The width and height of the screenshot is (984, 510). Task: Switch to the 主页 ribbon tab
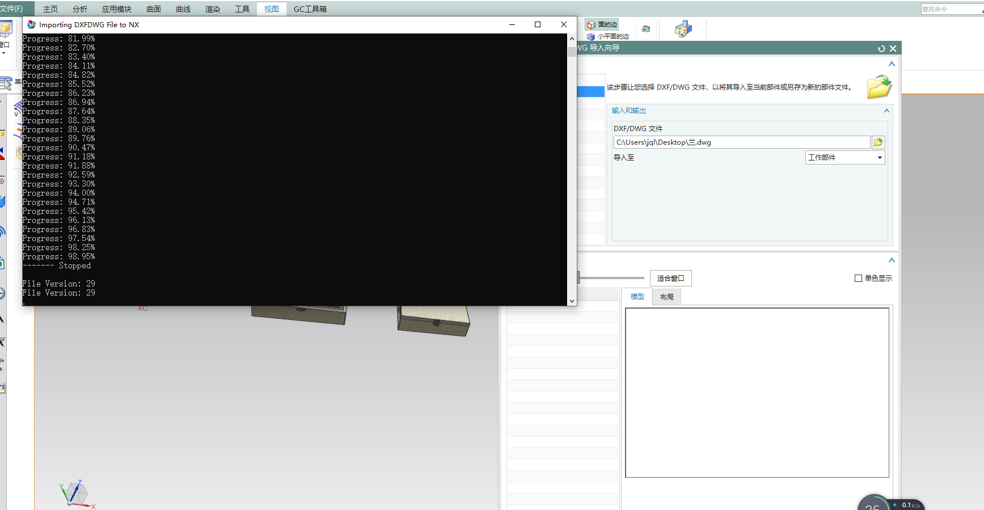point(50,9)
